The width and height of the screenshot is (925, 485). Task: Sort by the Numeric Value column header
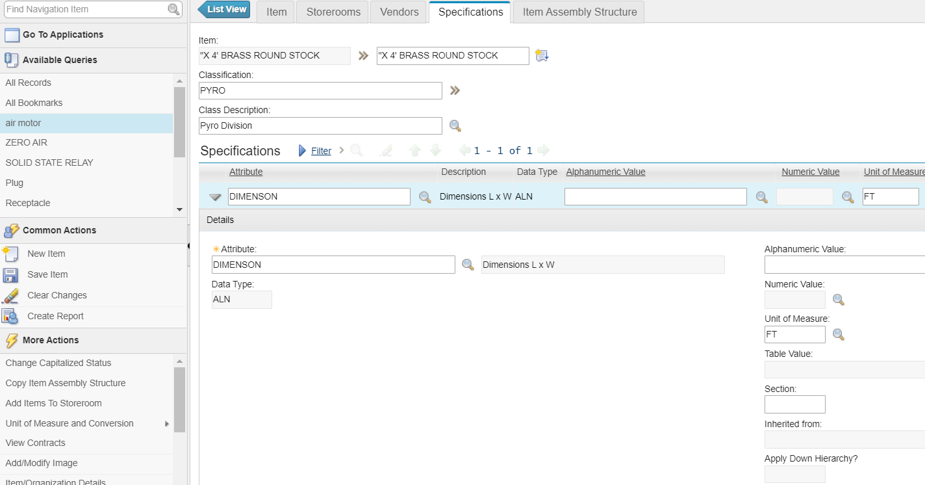(810, 172)
